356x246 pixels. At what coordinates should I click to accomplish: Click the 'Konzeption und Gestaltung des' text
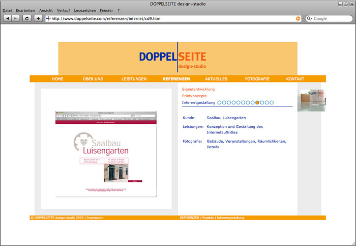[235, 127]
